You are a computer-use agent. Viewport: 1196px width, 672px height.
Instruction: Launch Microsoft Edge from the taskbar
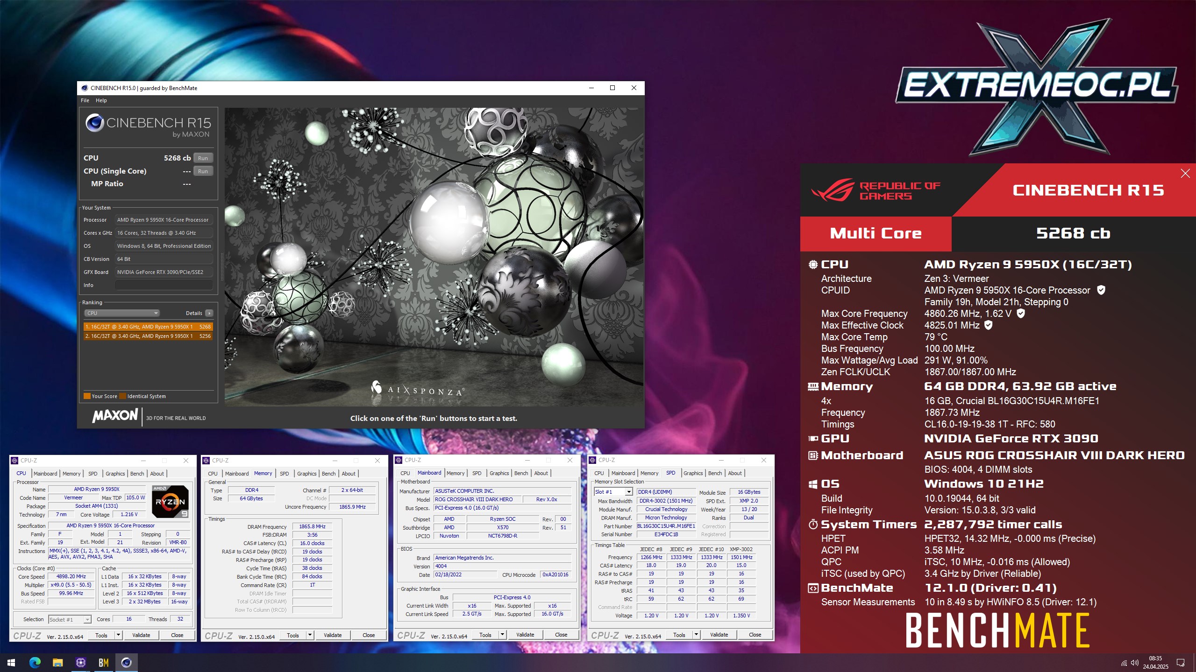35,662
